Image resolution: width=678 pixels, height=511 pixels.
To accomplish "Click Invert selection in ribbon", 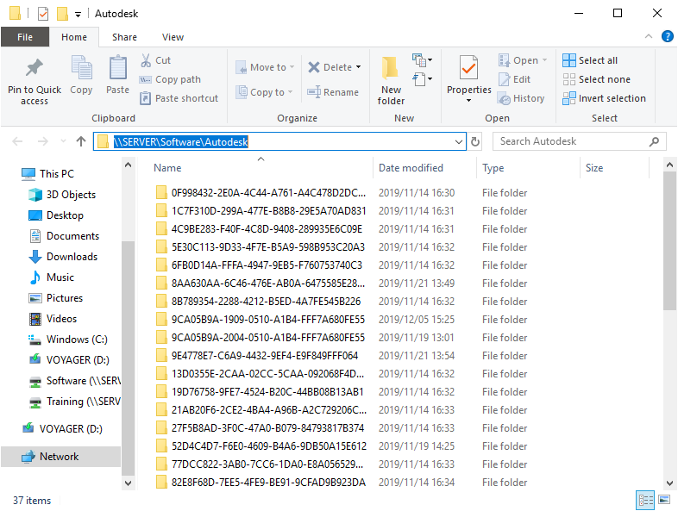I will (604, 98).
